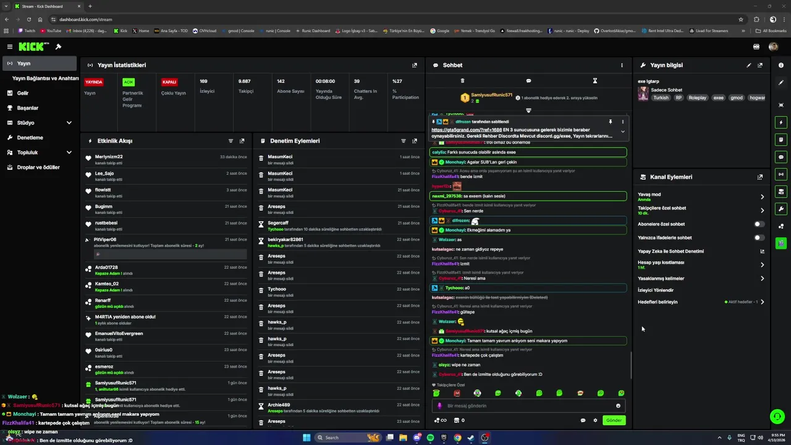Pop out the Yayın bilgisi panel
The image size is (791, 445).
(760, 65)
